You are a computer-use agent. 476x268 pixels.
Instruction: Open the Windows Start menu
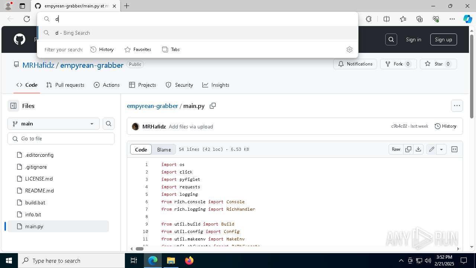click(9, 261)
